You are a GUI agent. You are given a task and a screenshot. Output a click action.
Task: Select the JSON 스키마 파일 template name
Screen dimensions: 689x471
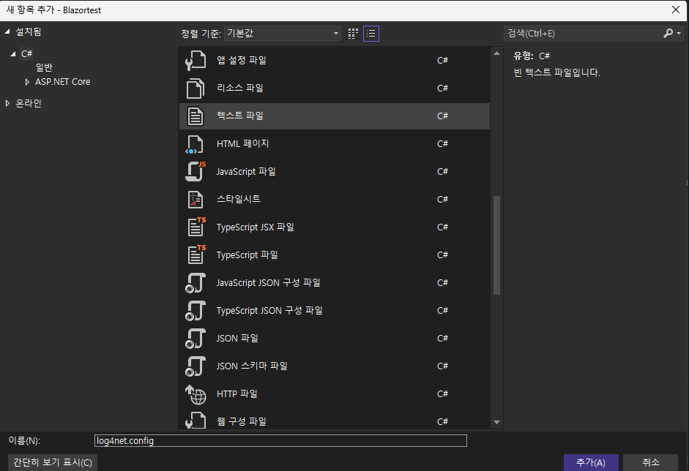pos(252,366)
